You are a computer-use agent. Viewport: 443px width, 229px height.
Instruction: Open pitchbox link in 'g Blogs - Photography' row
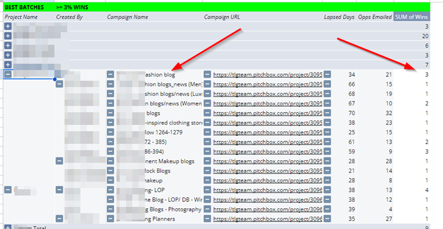268,209
